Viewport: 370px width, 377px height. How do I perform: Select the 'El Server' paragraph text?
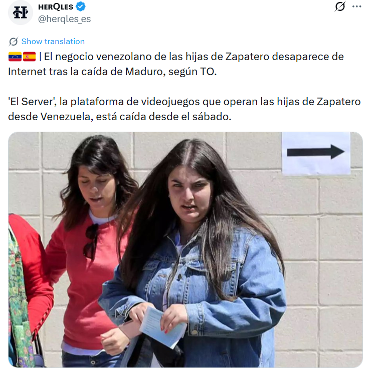[x=184, y=109]
